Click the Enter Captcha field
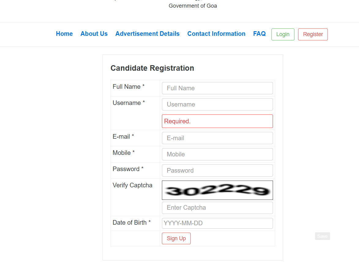 (217, 208)
